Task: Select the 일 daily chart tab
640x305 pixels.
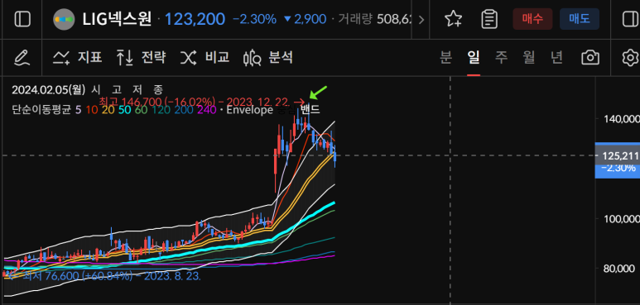Action: (x=474, y=58)
